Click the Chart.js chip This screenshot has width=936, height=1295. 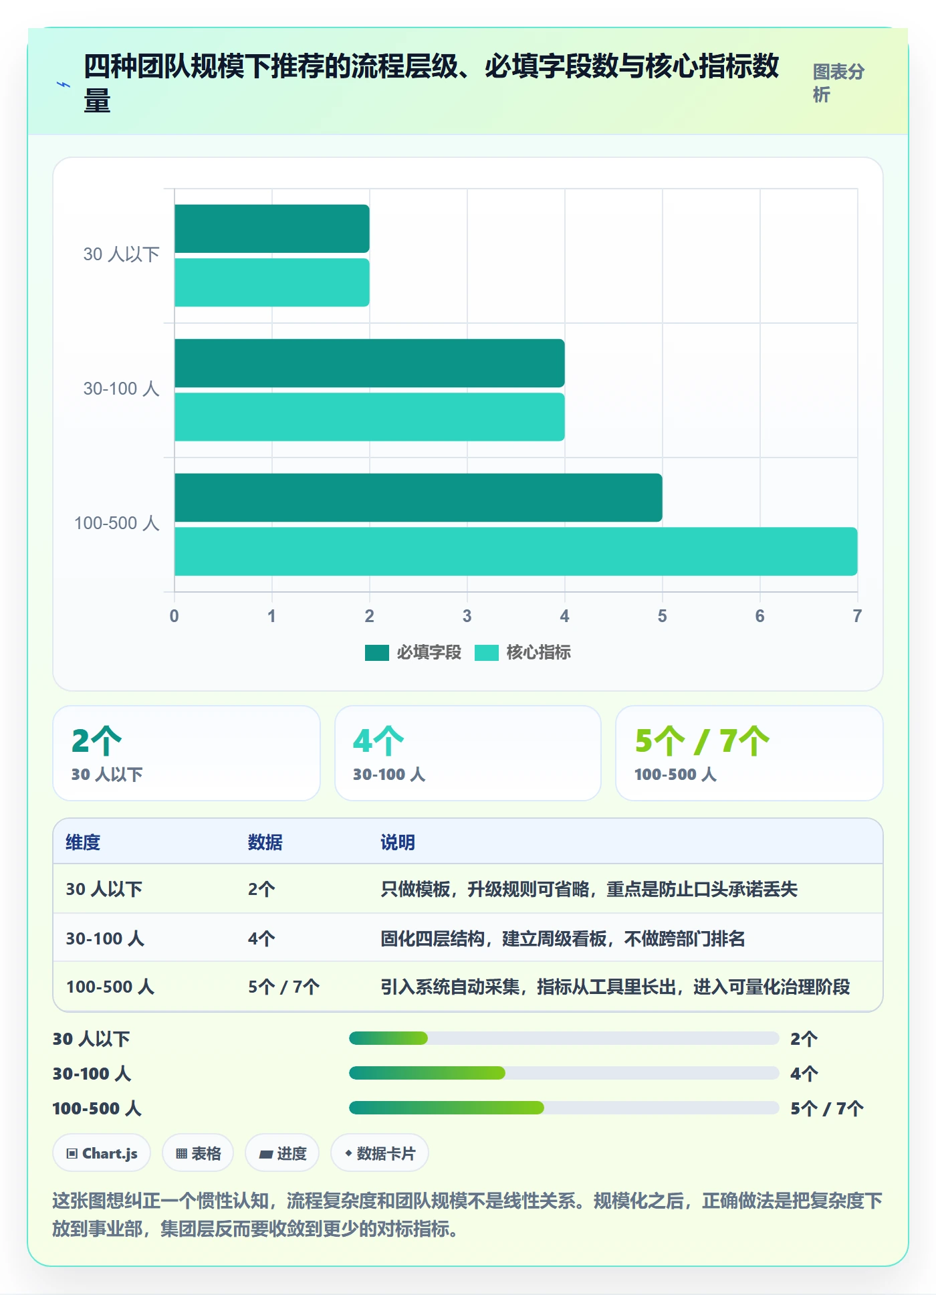point(102,1153)
